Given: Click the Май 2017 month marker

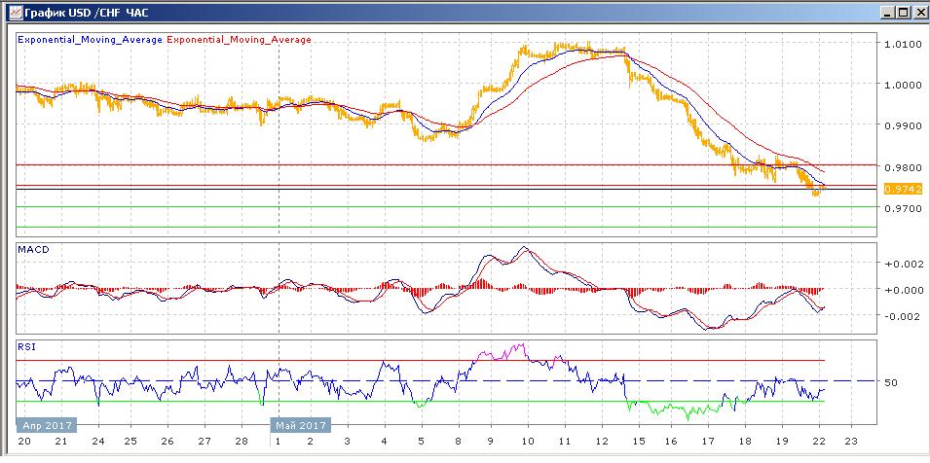Looking at the screenshot, I should point(301,426).
